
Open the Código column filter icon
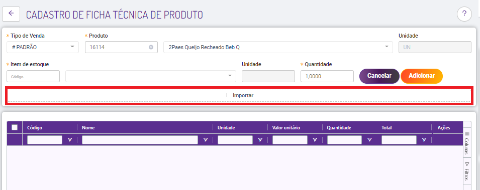(x=70, y=140)
